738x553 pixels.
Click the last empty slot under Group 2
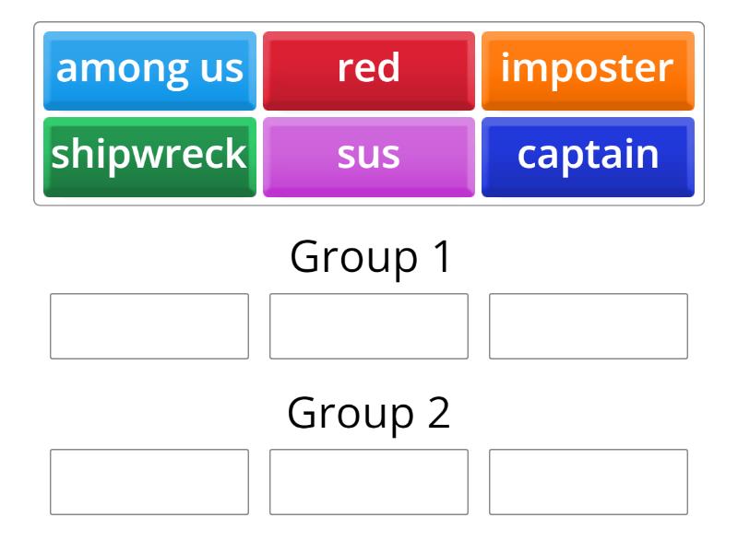coord(589,480)
